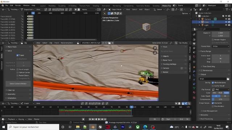Click the Light object icon in outliner
The height and width of the screenshot is (130, 232).
(x=202, y=25)
